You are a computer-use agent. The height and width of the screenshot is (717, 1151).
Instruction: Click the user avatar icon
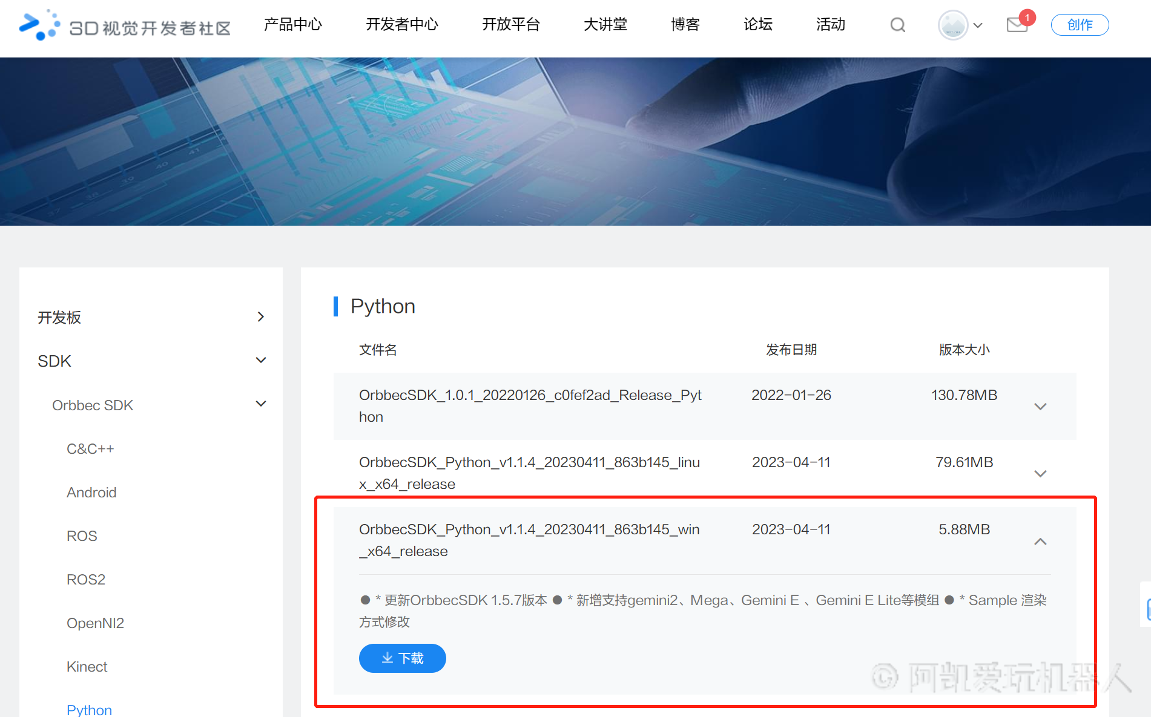pyautogui.click(x=953, y=25)
